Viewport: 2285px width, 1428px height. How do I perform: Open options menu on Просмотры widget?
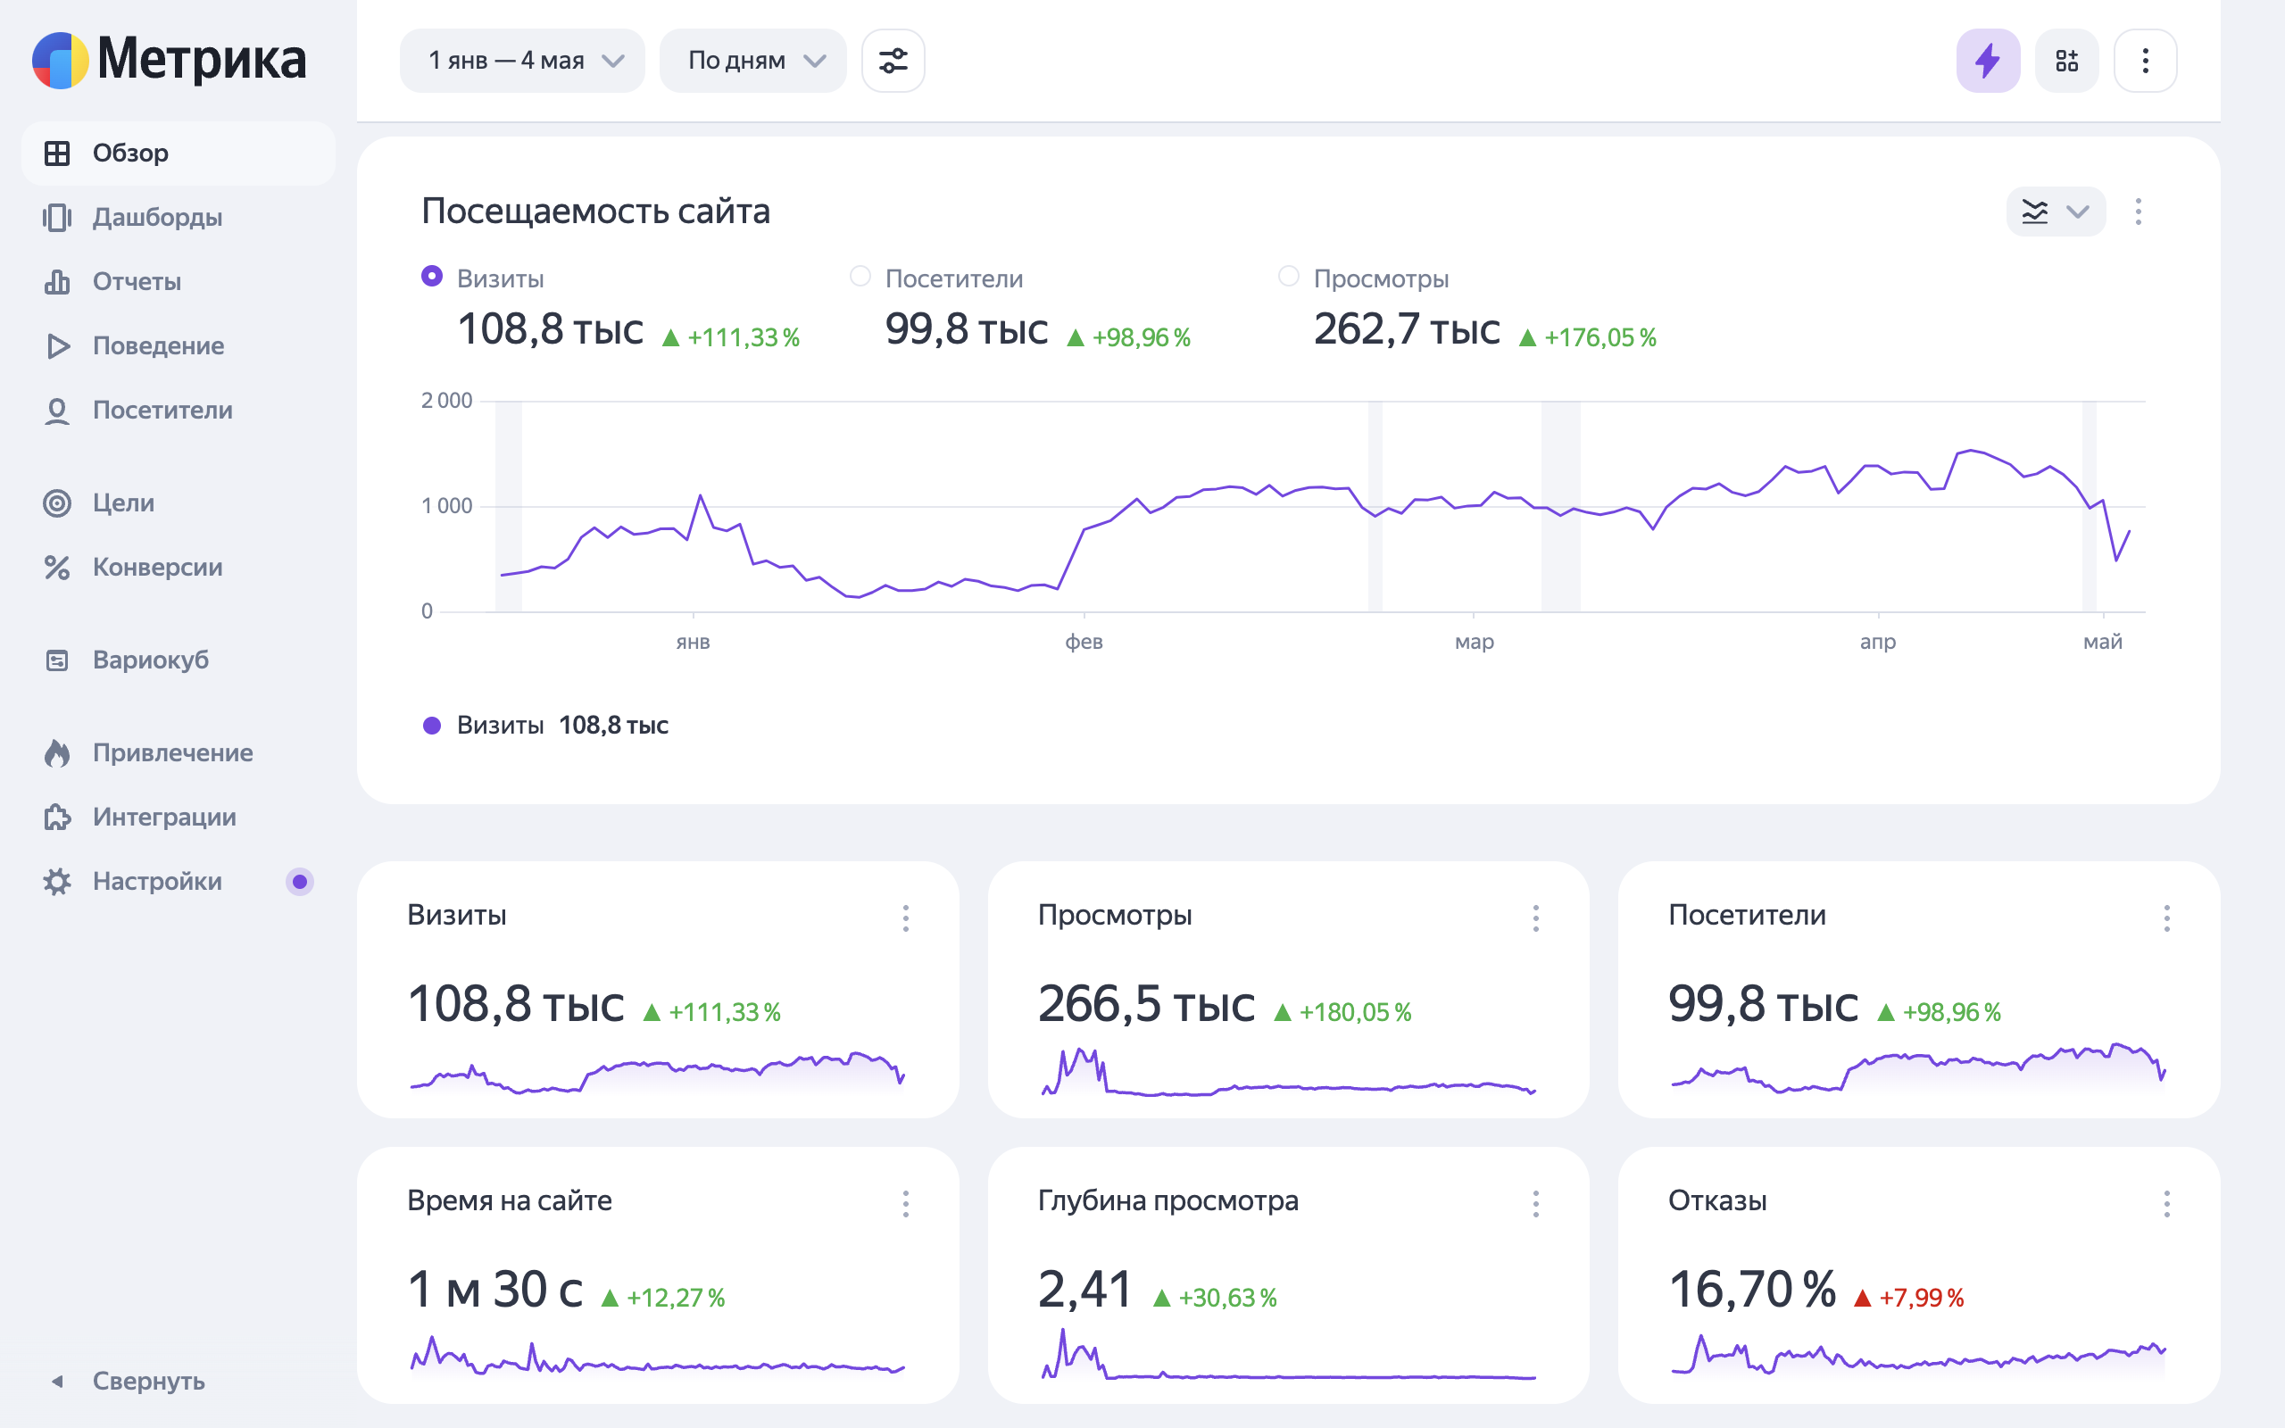click(x=1535, y=918)
